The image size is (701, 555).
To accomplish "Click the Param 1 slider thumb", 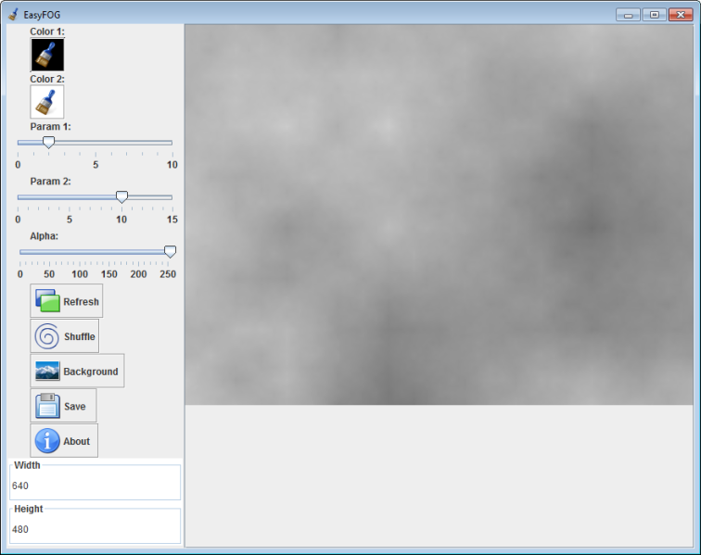I will (48, 142).
